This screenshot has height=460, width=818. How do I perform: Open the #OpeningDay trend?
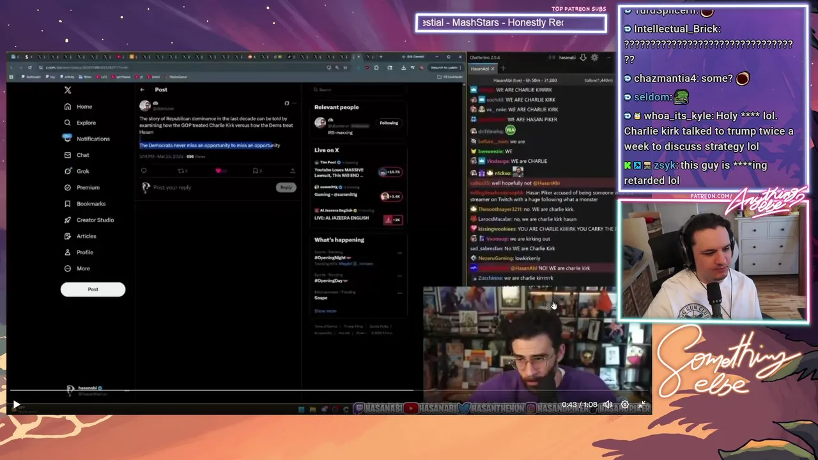[331, 280]
